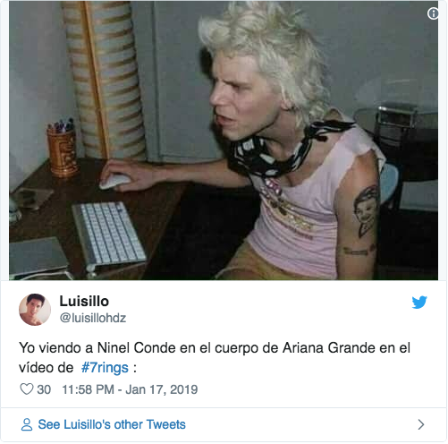Click the striped lamp in the photo
The image size is (448, 444).
(105, 81)
